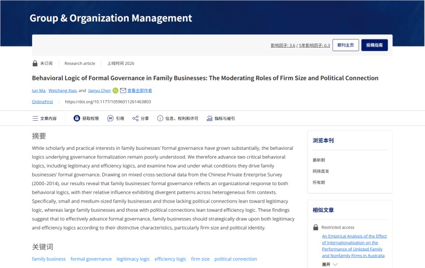The image size is (425, 268).
Task: Open 最新期 in 浏览本刊 panel
Action: click(319, 160)
